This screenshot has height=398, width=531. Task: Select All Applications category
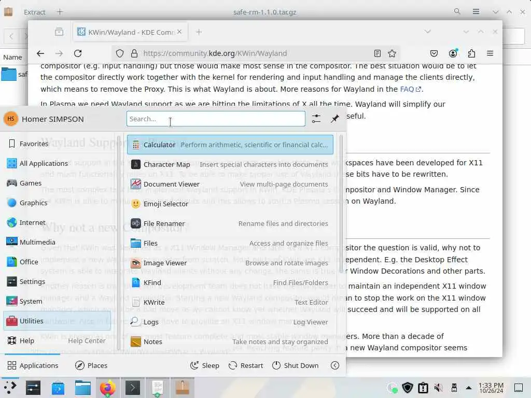point(57,163)
